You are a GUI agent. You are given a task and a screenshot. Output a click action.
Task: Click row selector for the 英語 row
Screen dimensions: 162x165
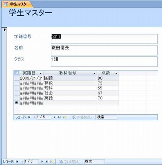pyautogui.click(x=17, y=98)
